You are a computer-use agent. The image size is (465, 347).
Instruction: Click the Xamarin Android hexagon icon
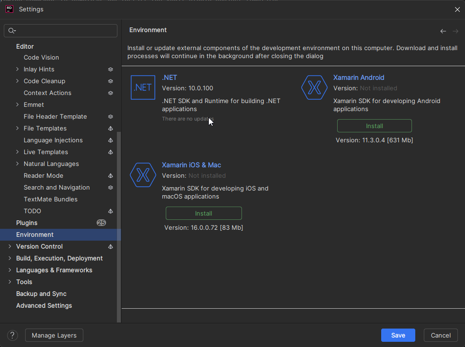314,87
